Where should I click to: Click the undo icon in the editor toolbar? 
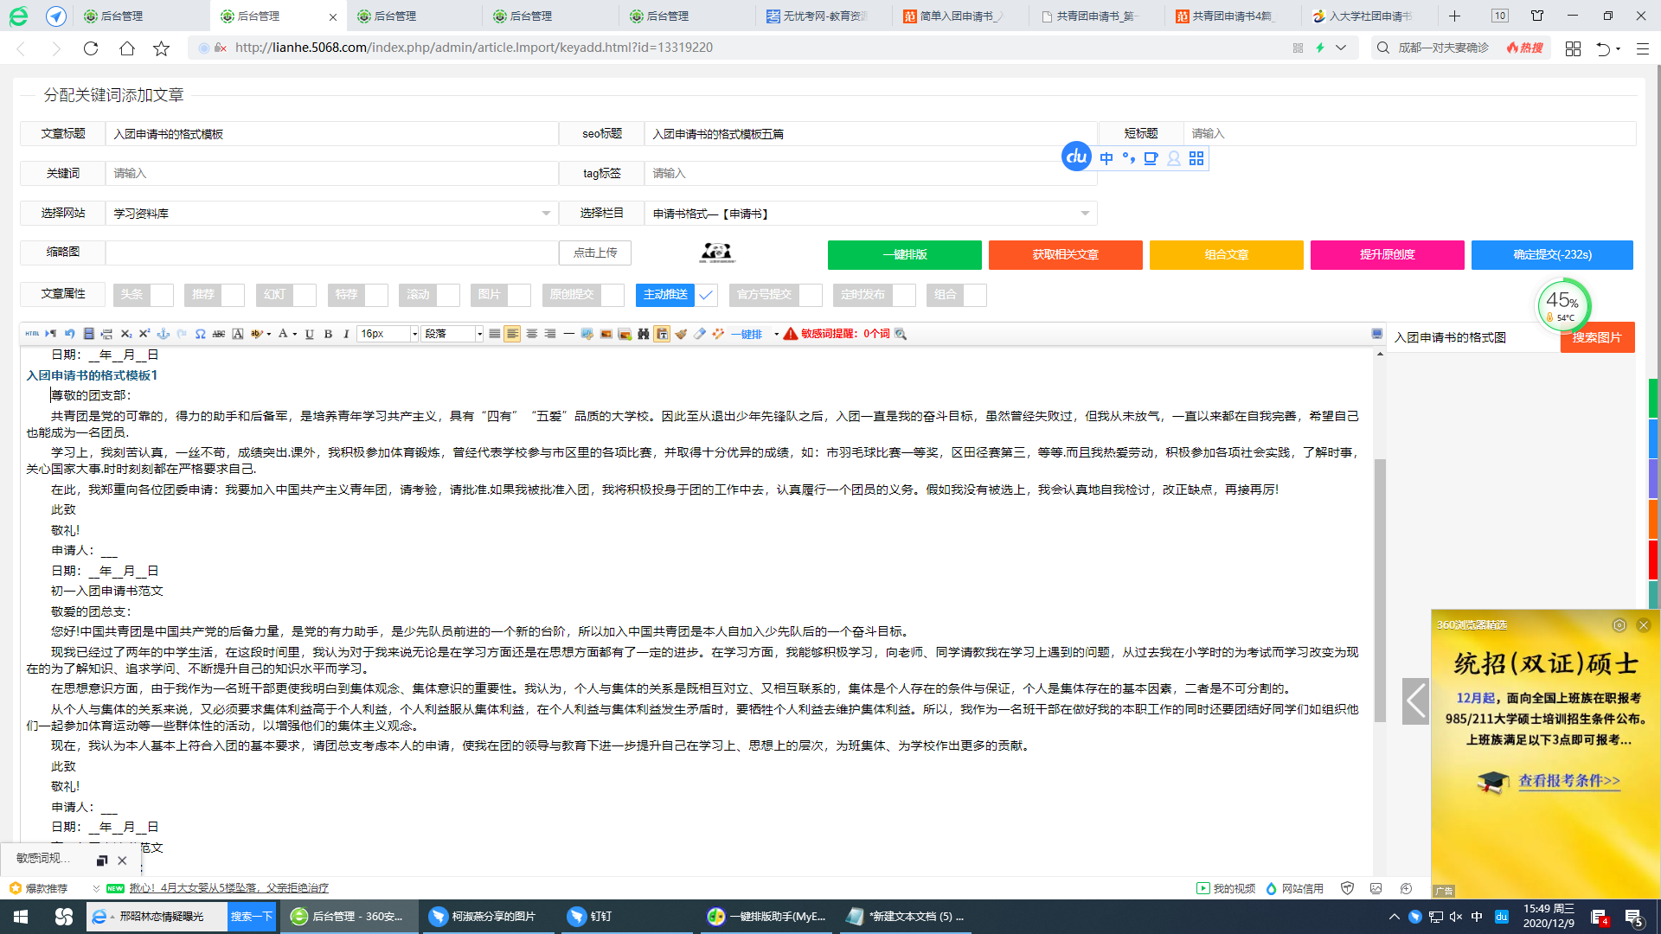[69, 333]
